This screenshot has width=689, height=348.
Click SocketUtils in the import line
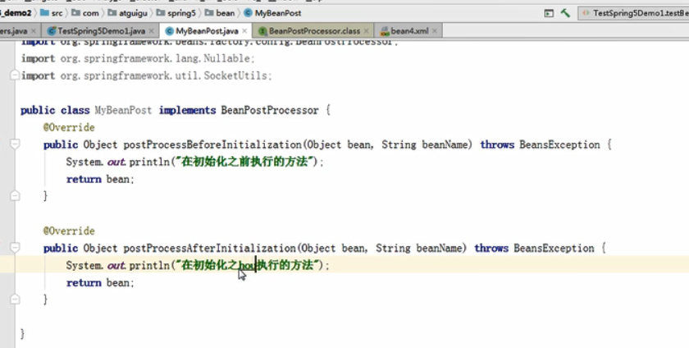[x=238, y=76]
